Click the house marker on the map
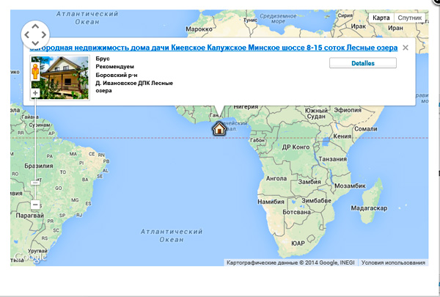This screenshot has width=440, height=297. coord(219,129)
